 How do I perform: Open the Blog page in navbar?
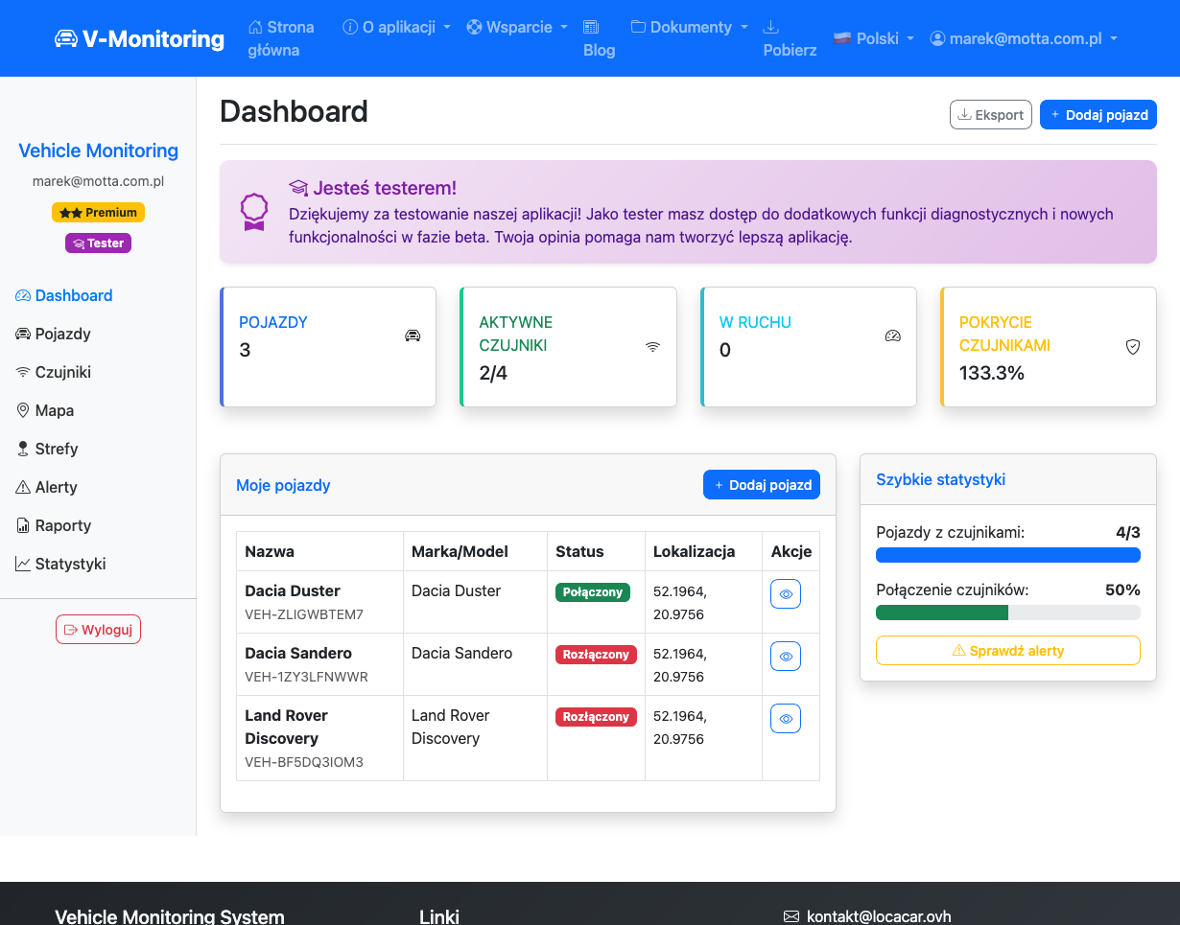point(599,39)
